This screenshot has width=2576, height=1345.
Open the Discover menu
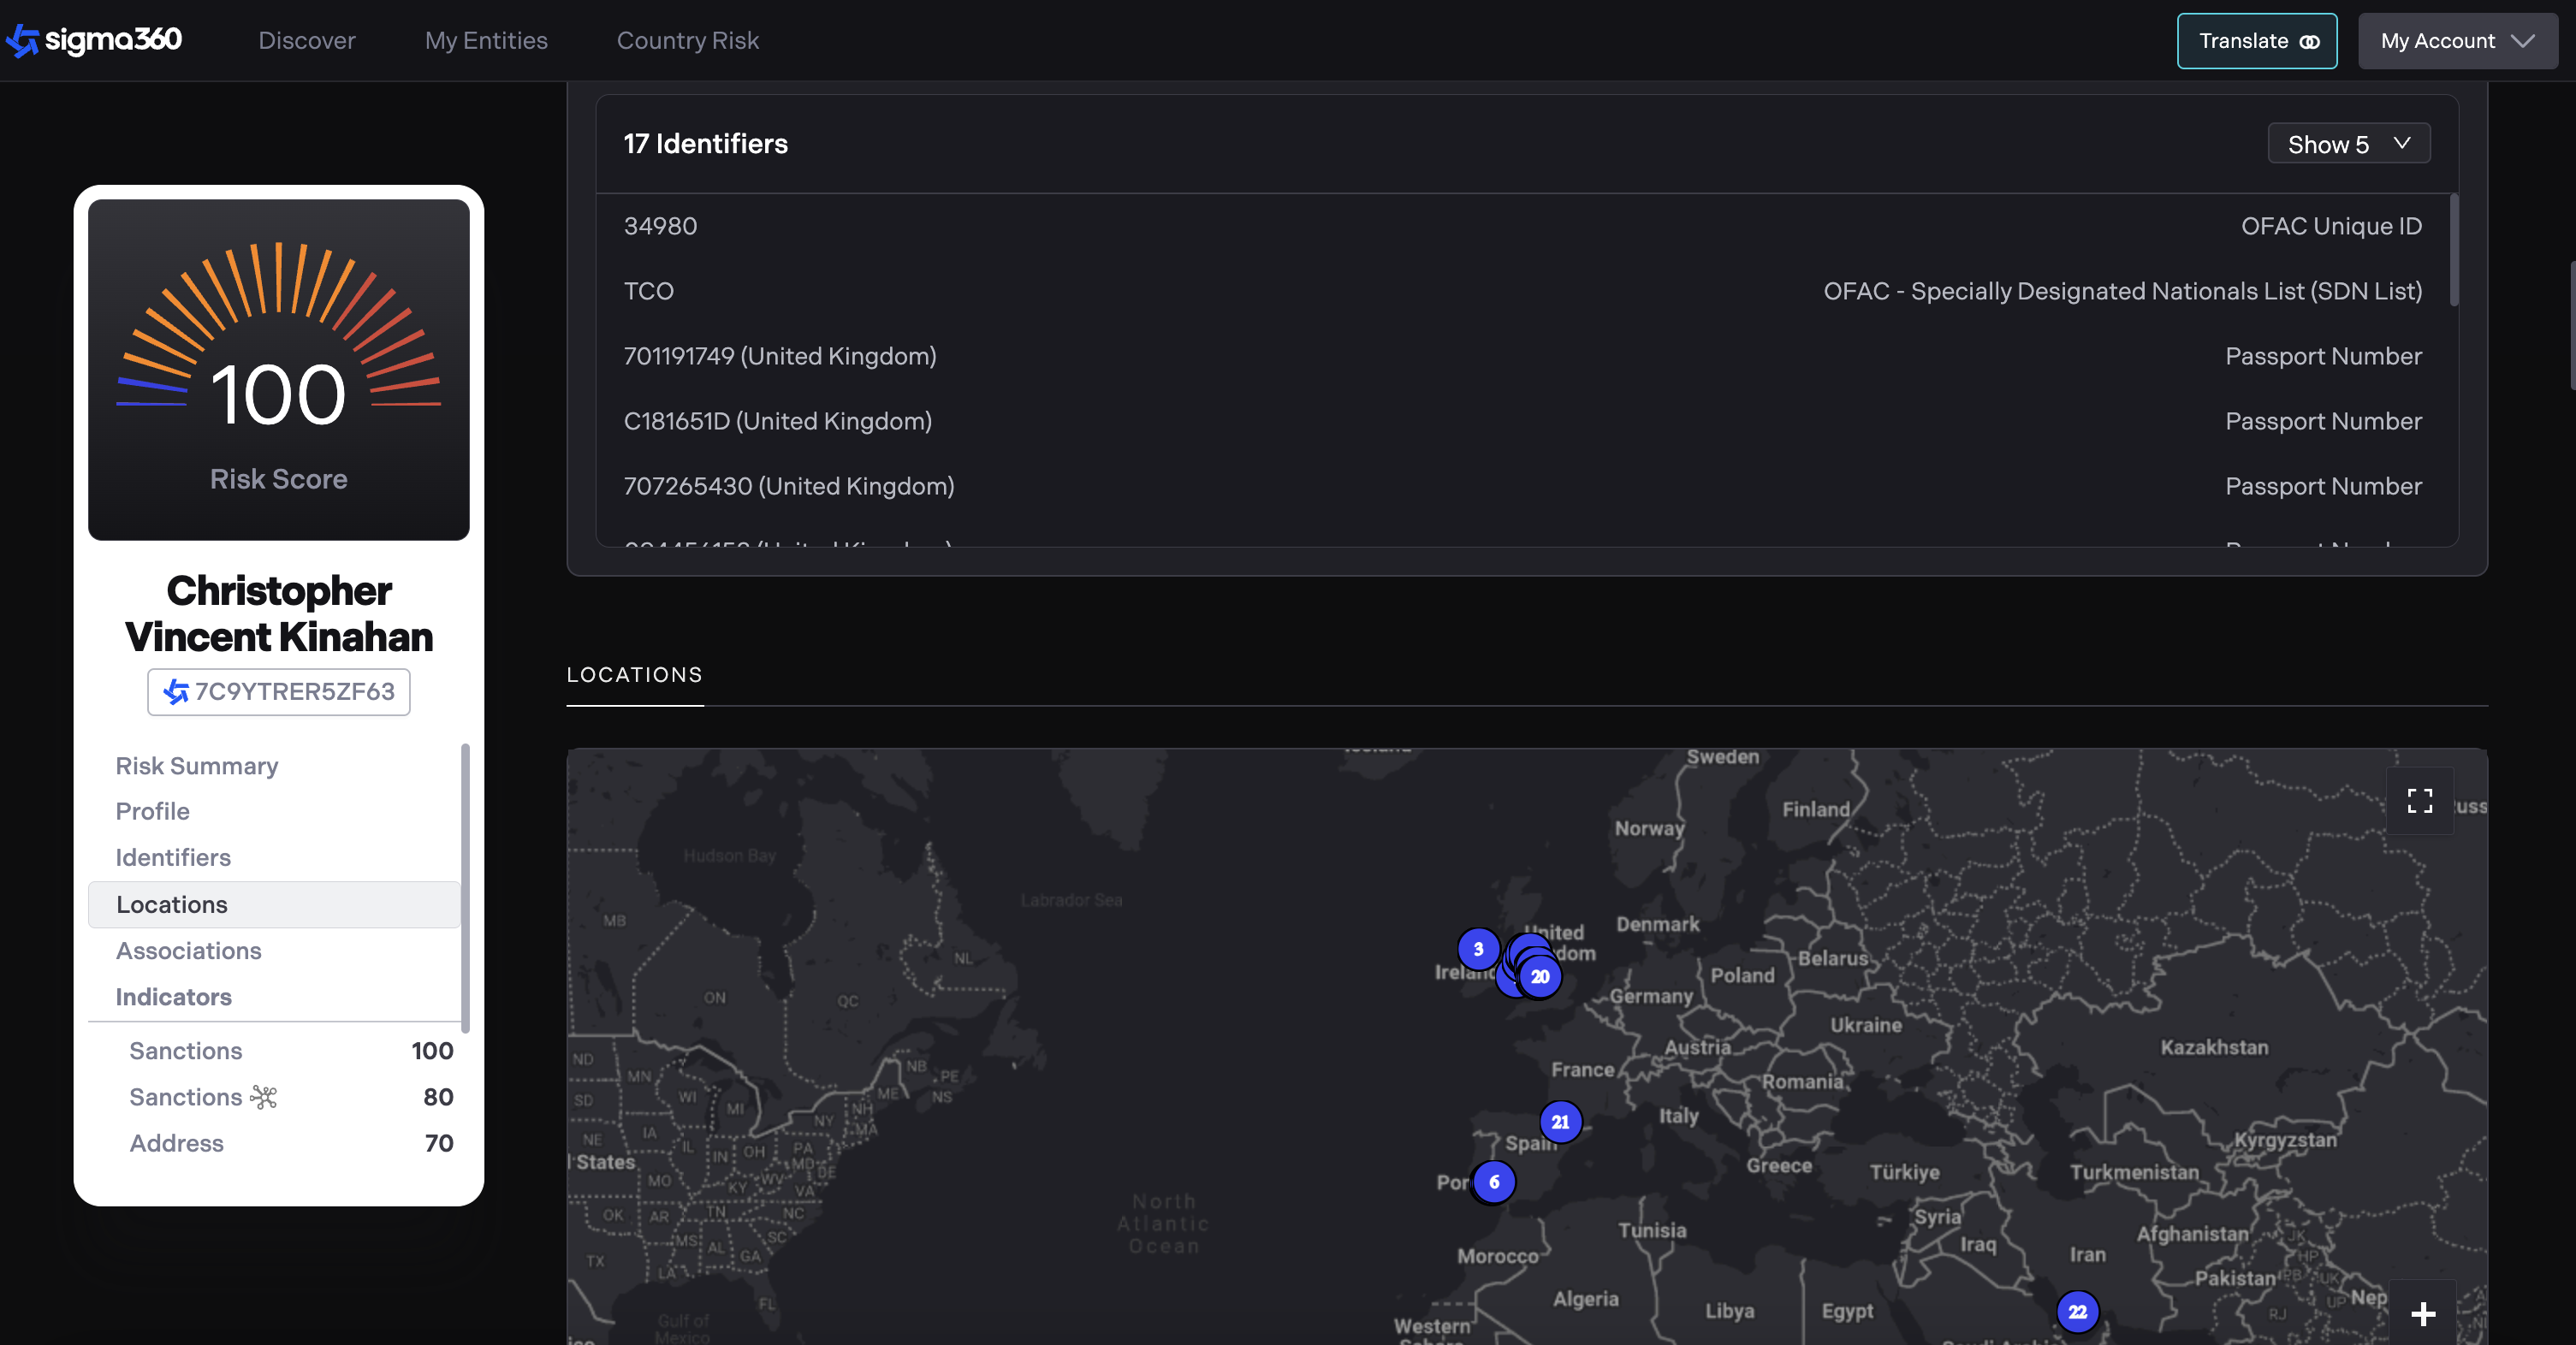point(307,41)
